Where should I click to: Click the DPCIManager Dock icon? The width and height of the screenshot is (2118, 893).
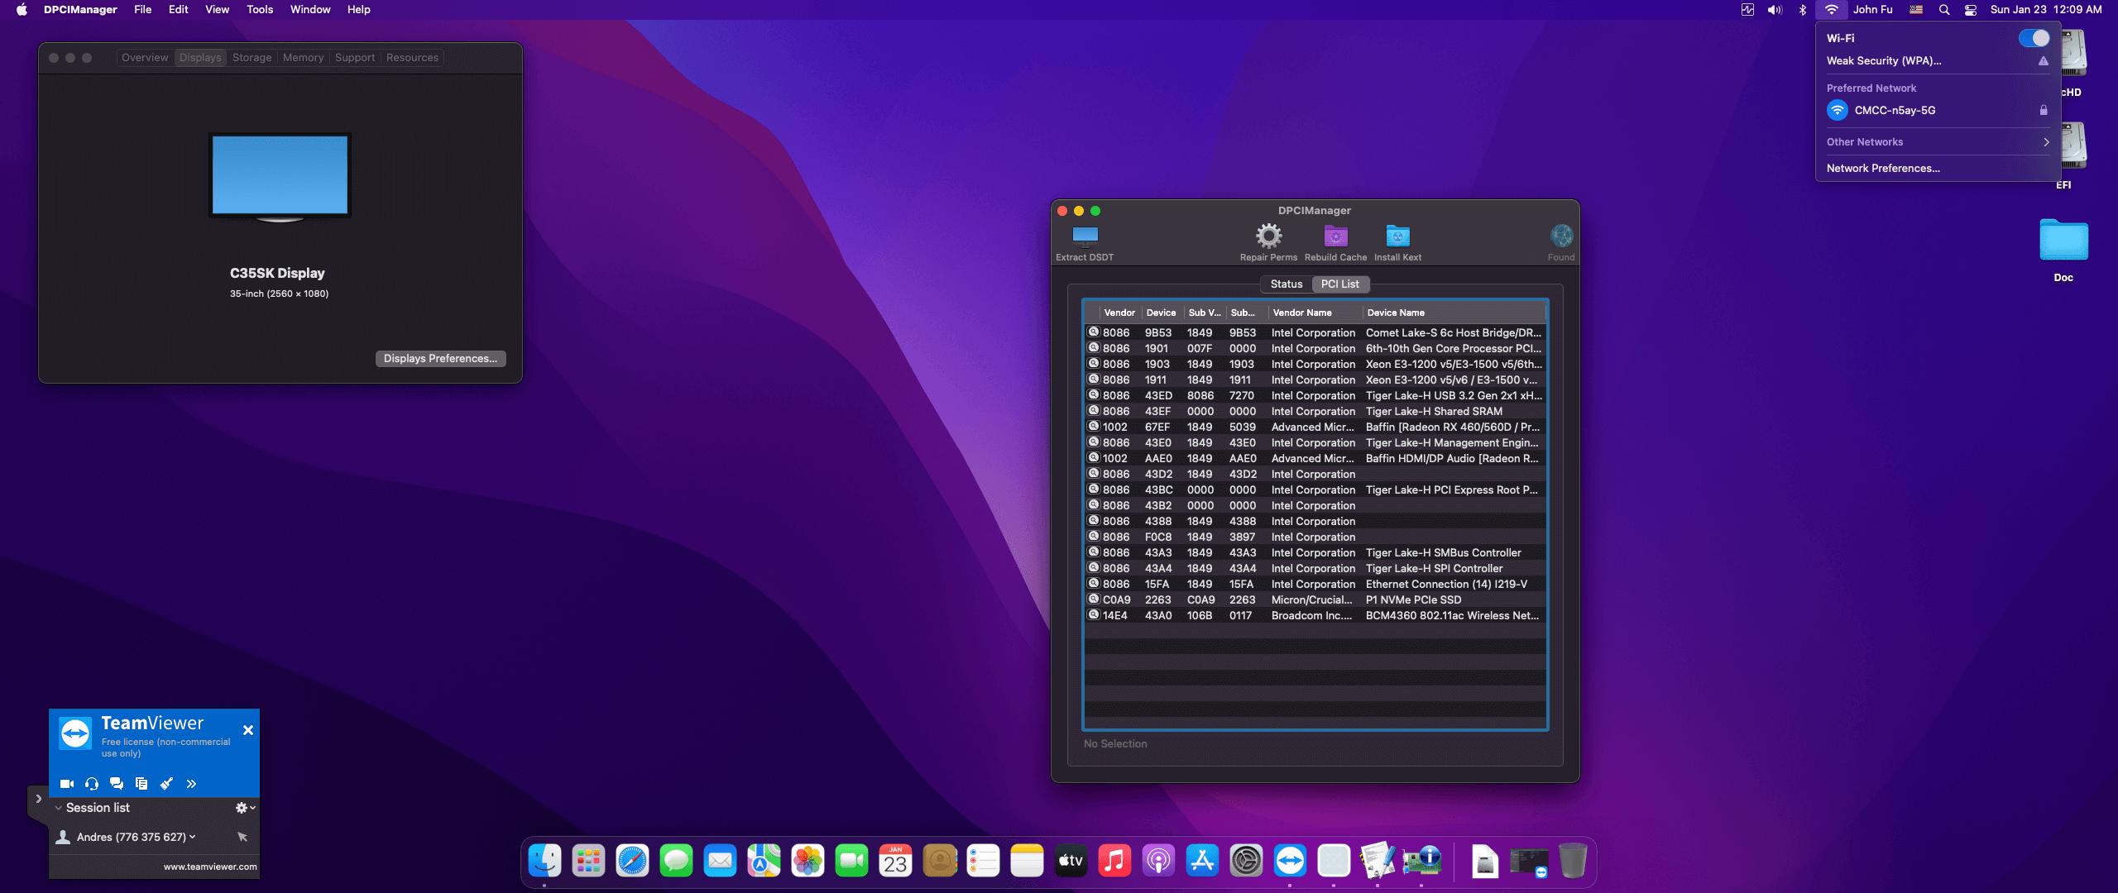click(x=1421, y=862)
